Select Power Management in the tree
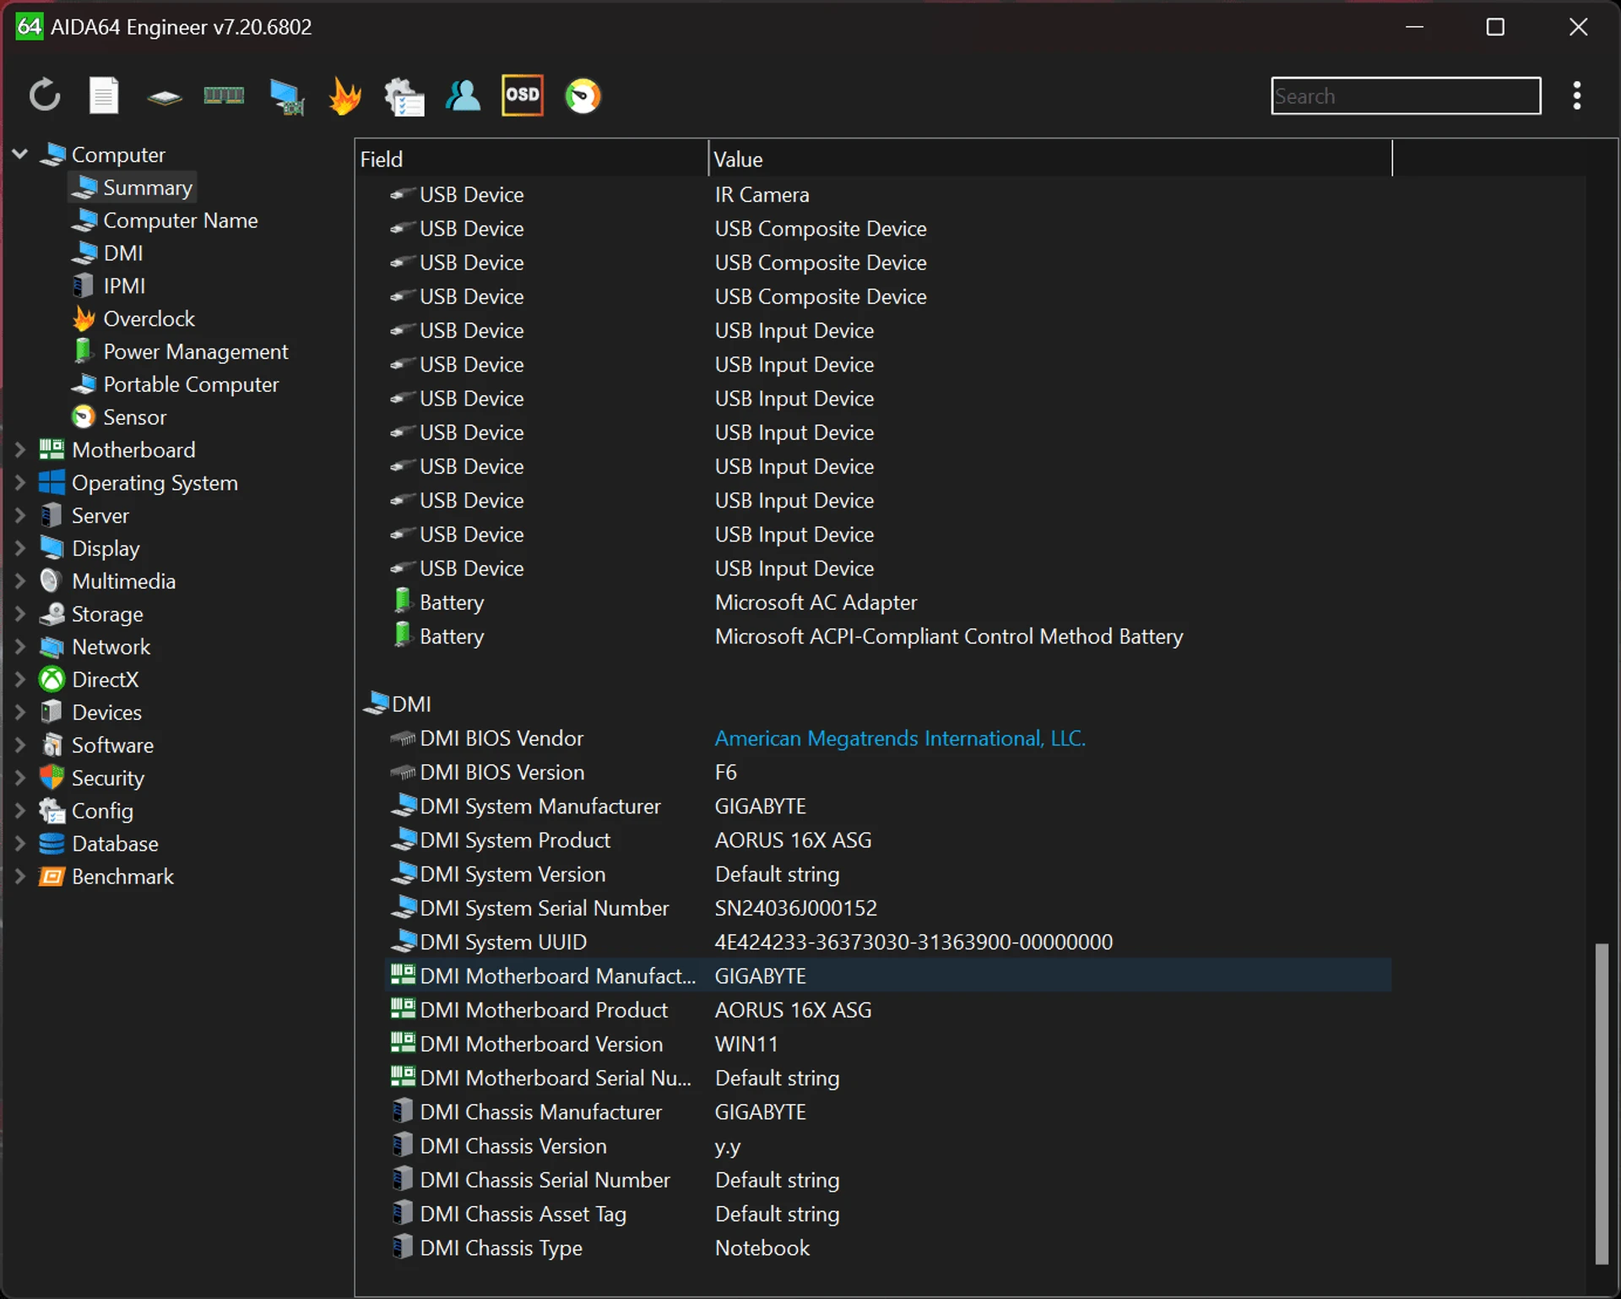The image size is (1621, 1299). 180,351
